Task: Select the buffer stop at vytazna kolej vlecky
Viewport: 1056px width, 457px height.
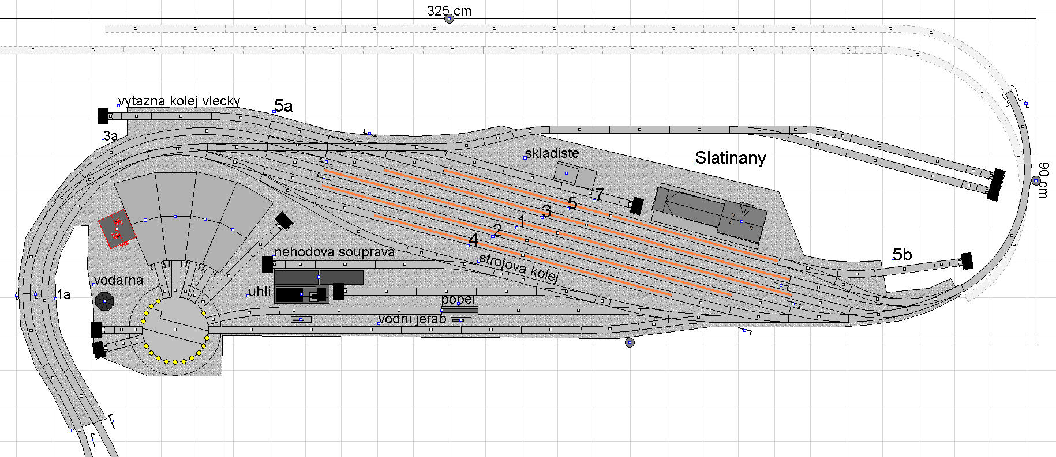Action: pos(103,116)
